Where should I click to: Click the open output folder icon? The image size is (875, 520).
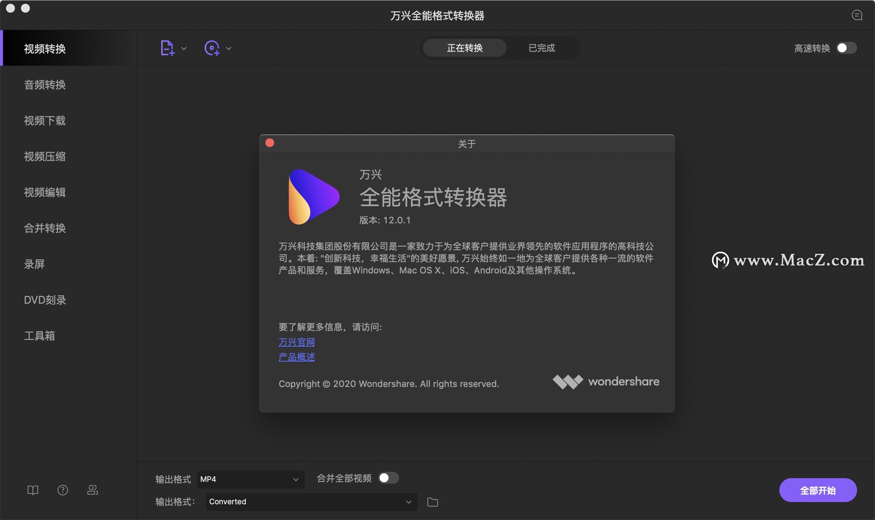coord(432,502)
